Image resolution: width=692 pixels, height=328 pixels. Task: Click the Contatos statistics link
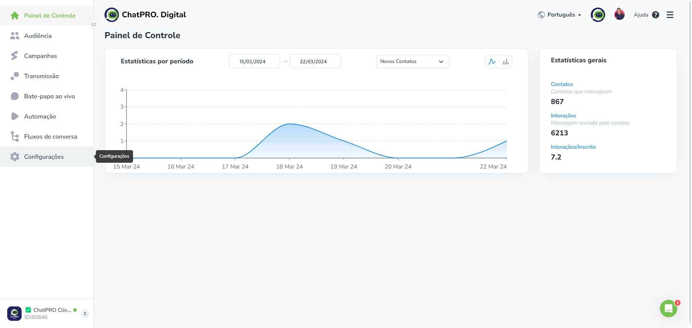tap(562, 84)
